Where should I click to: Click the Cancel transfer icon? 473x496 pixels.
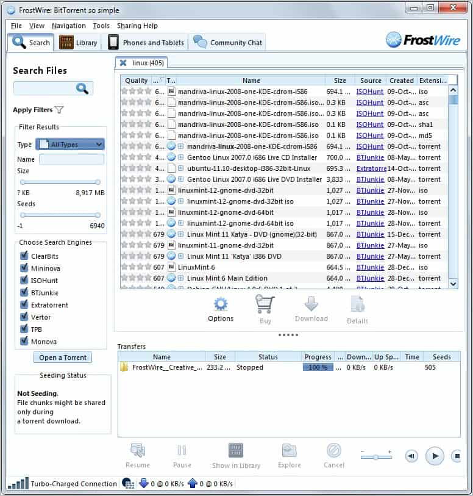pyautogui.click(x=333, y=450)
